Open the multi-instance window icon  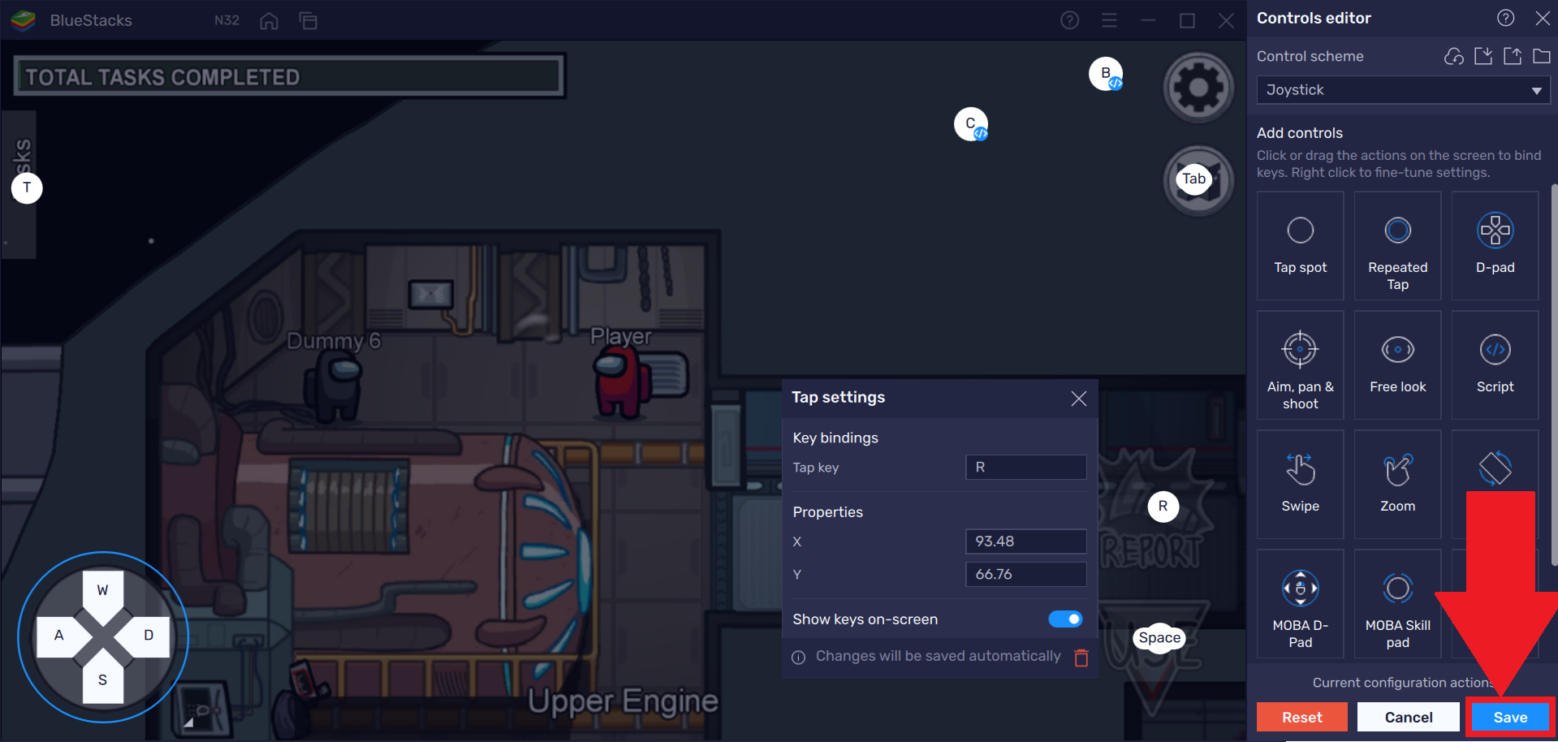click(309, 20)
